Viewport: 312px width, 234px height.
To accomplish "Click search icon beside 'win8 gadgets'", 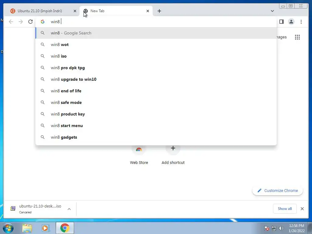I will (43, 137).
